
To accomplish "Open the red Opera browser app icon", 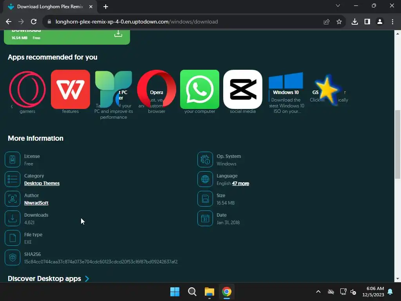I will [157, 89].
